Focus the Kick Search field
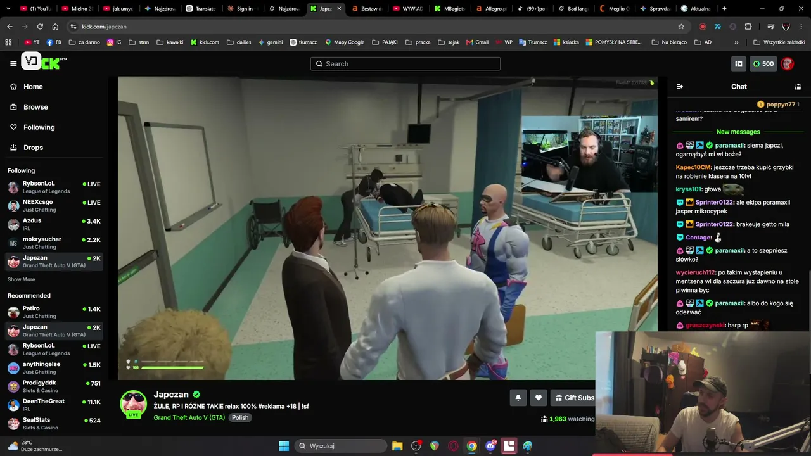811x456 pixels. coord(405,63)
